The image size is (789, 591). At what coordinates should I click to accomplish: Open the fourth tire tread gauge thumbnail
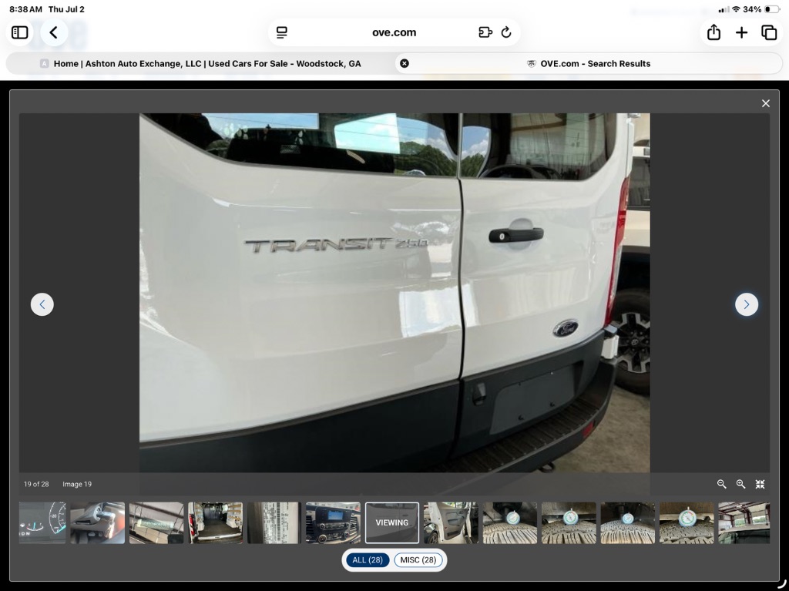[687, 522]
